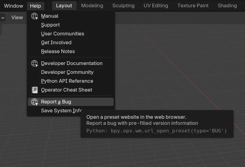
Task: Open Developer Documentation
Action: click(x=71, y=64)
